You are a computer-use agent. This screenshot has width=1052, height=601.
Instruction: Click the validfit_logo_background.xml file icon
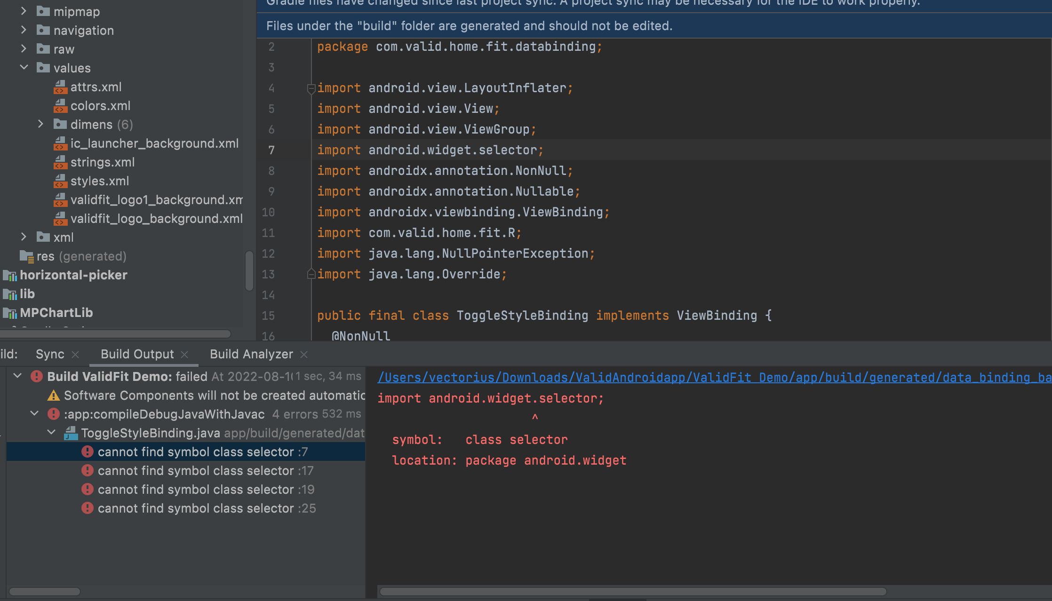[x=60, y=219]
